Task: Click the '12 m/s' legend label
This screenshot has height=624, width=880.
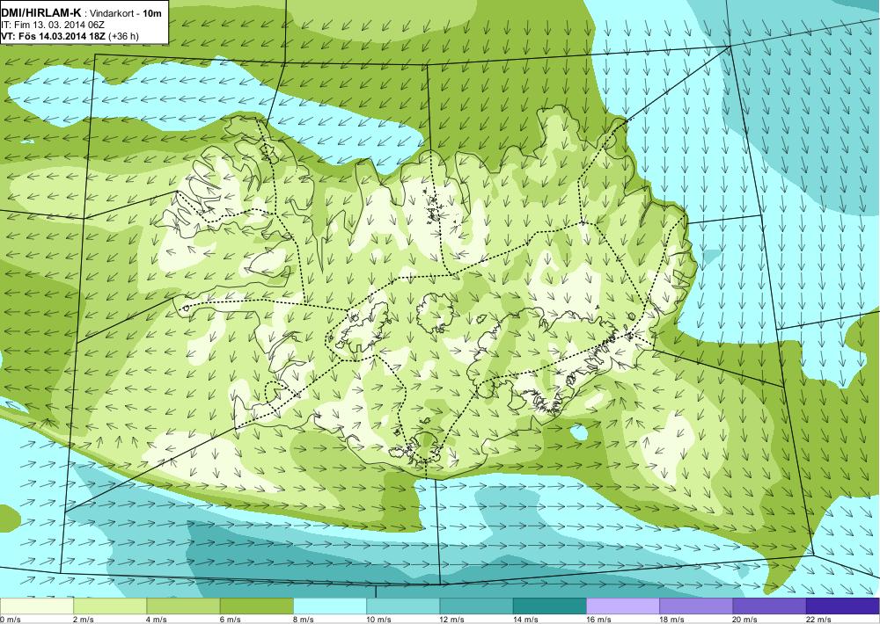Action: 452,620
